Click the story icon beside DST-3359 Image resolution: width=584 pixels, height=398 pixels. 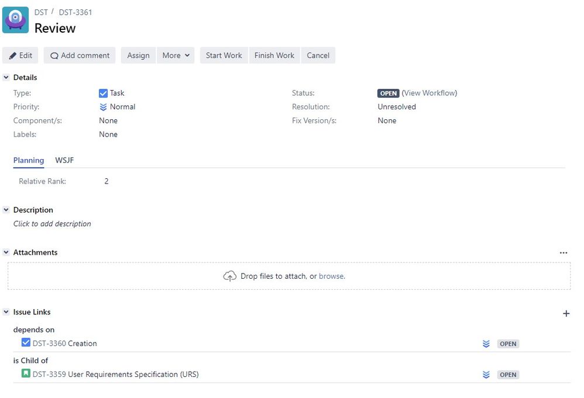[26, 373]
